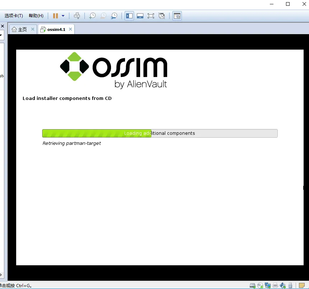Click the greyed-out revert to snapshot clock icon
Screen dimensions: 309x289
coord(103,16)
